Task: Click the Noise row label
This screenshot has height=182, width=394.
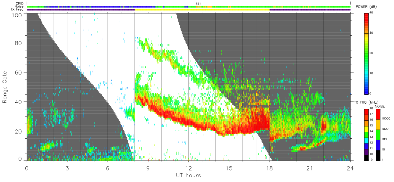Action: coord(20,6)
